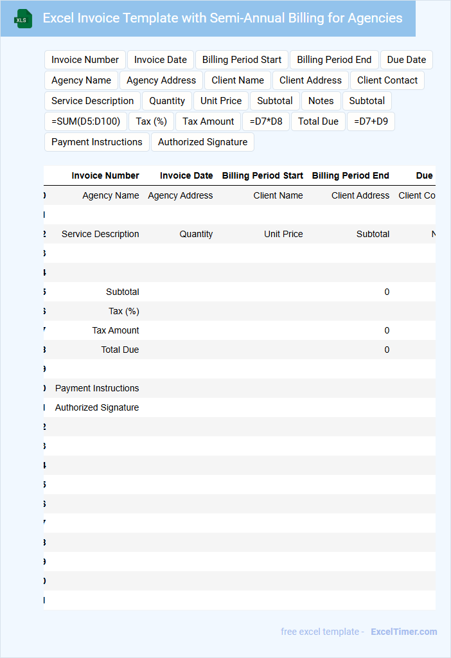The height and width of the screenshot is (658, 451).
Task: Select the =D7*D8 formula tag
Action: coord(266,121)
